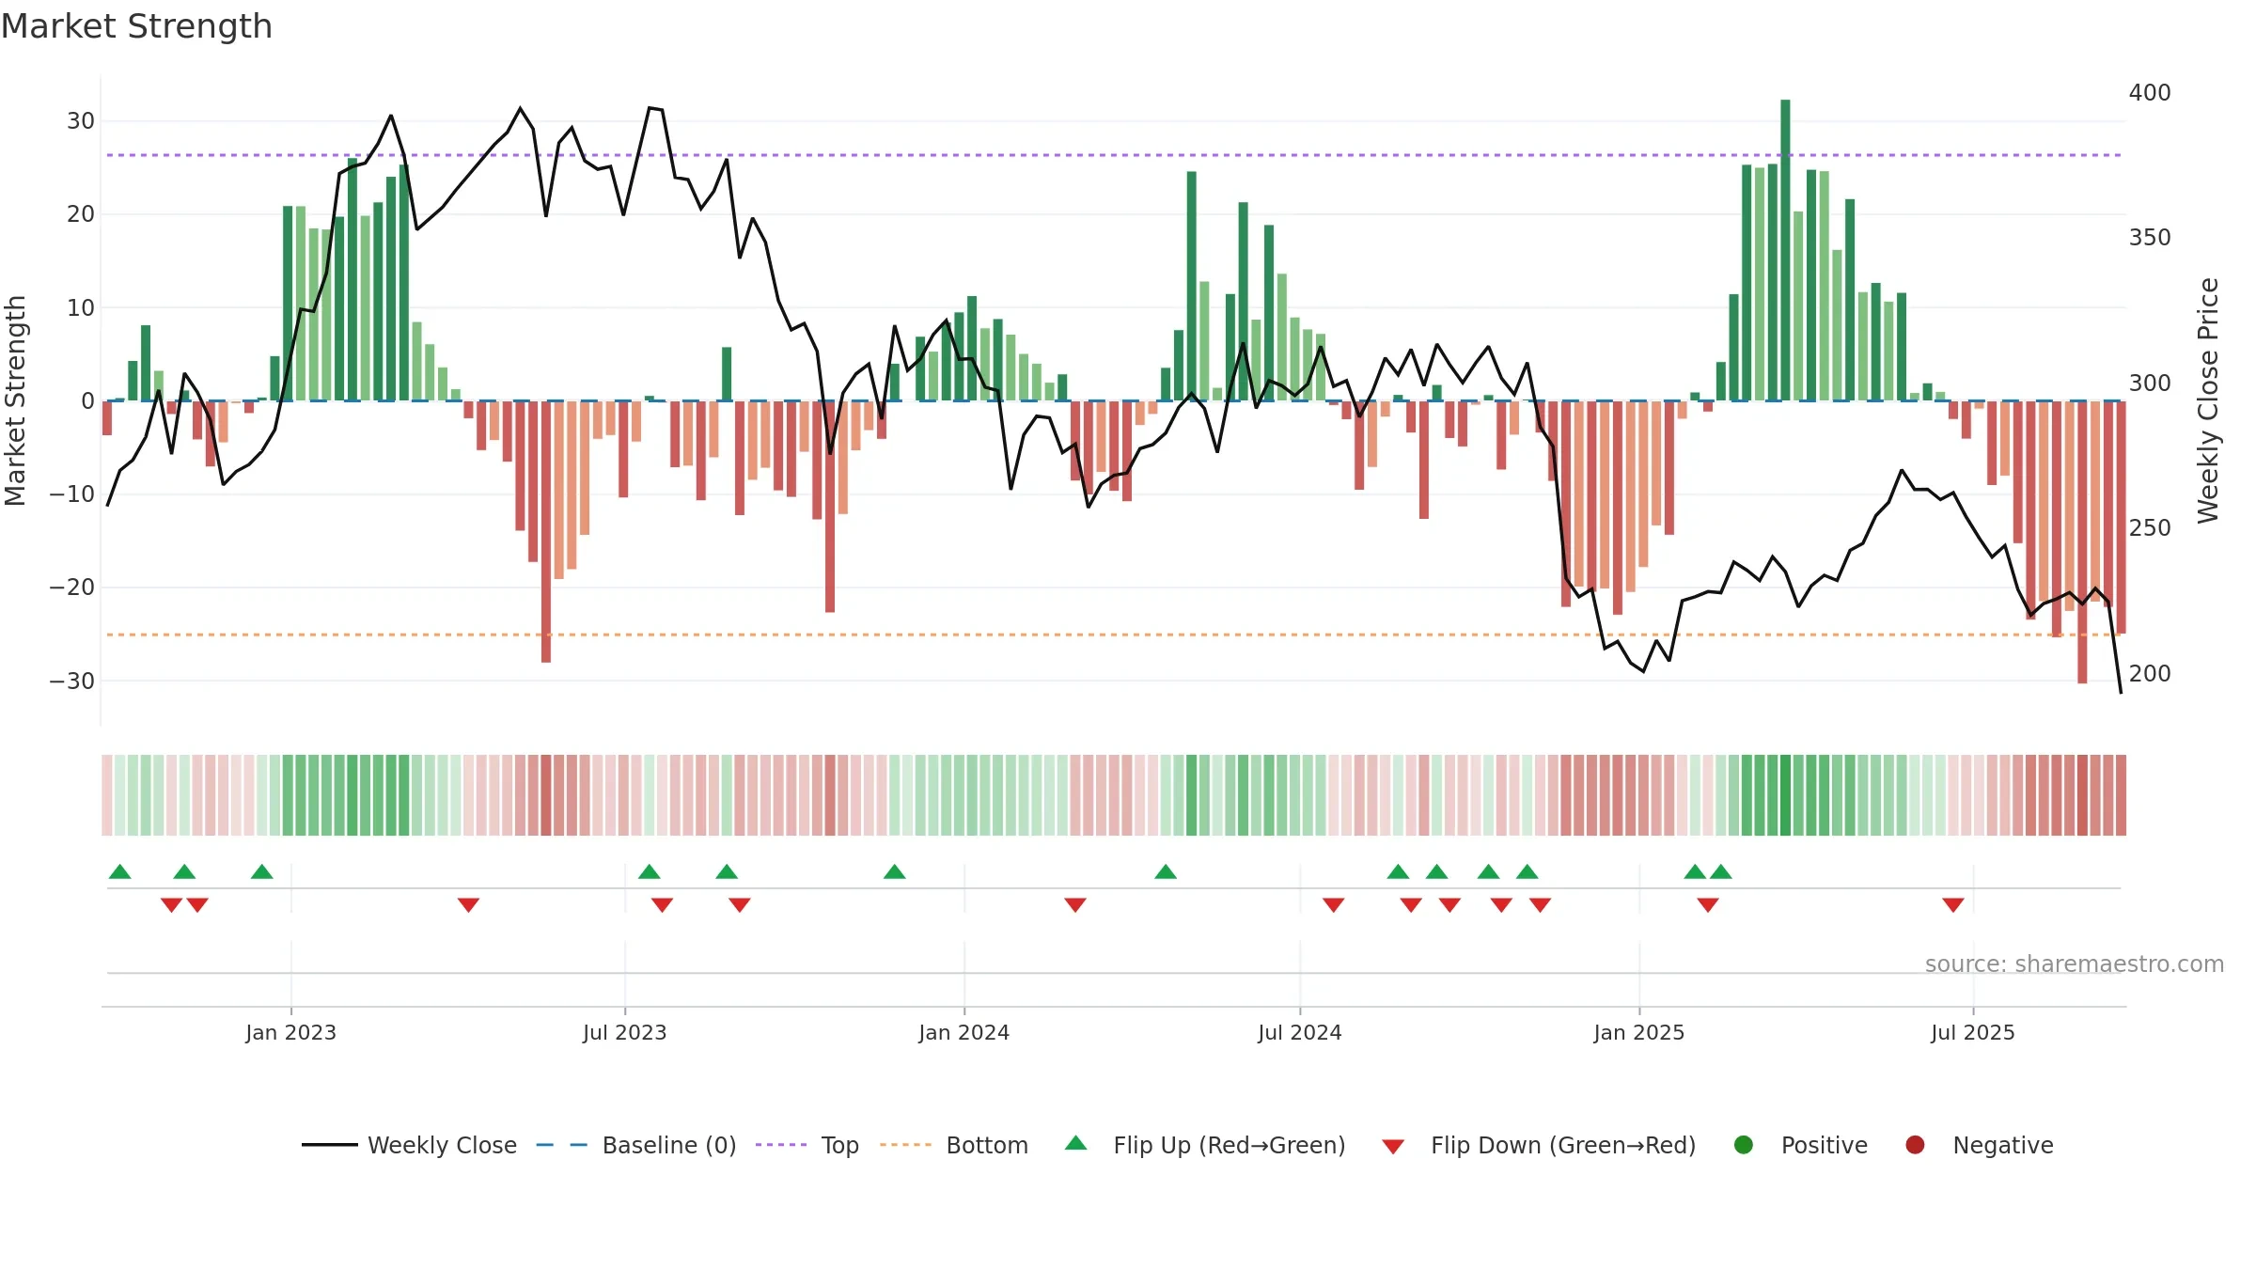Toggle the Top legend label
The width and height of the screenshot is (2256, 1269).
tap(840, 1146)
